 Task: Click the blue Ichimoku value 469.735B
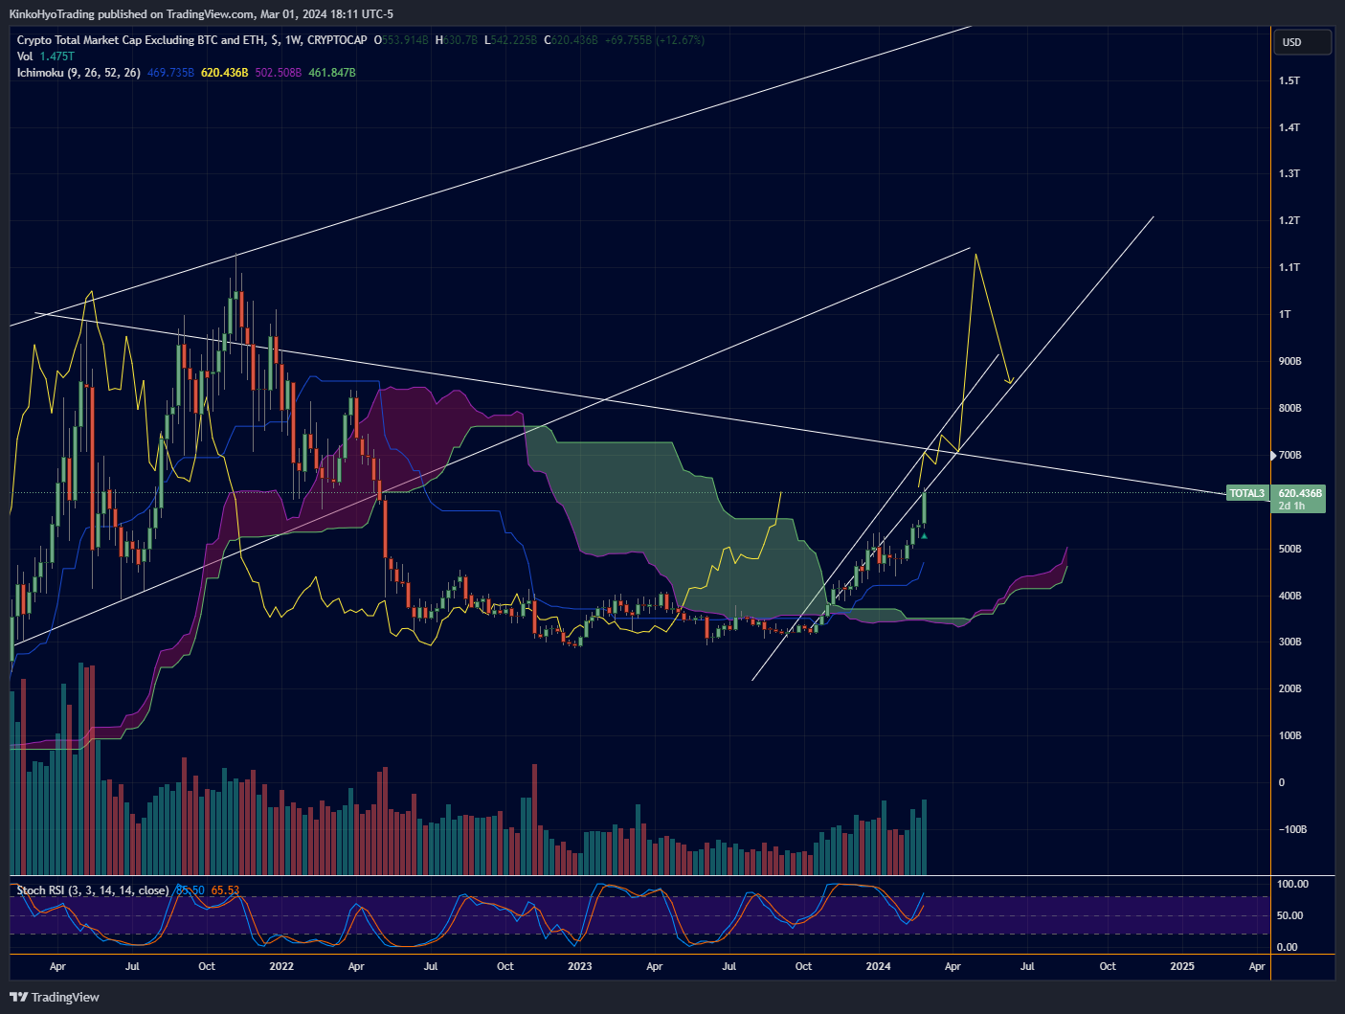click(171, 73)
